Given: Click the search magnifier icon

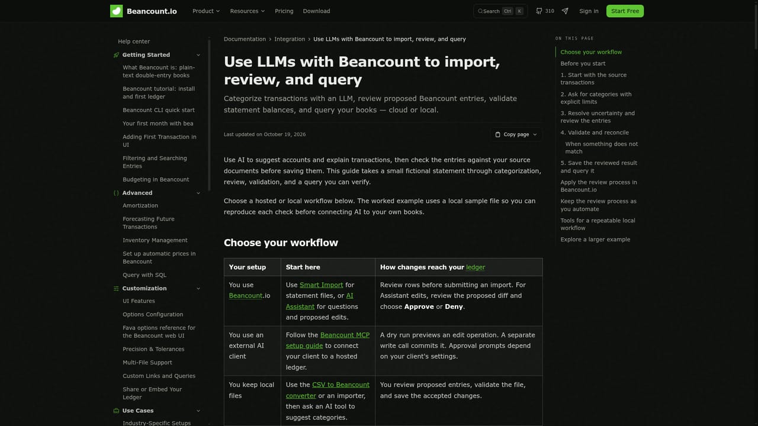Looking at the screenshot, I should click(x=480, y=11).
